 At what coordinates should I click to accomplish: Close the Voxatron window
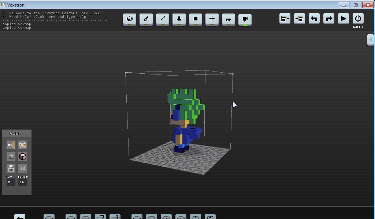[x=368, y=5]
